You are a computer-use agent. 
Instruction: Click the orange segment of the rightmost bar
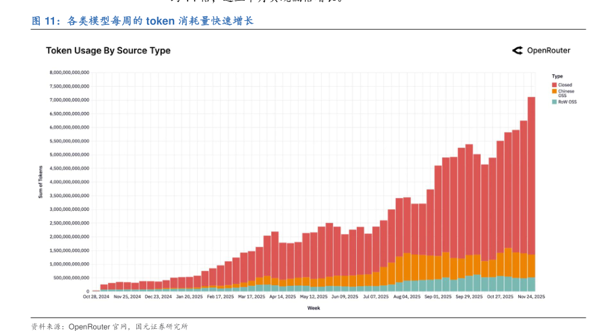pos(531,266)
